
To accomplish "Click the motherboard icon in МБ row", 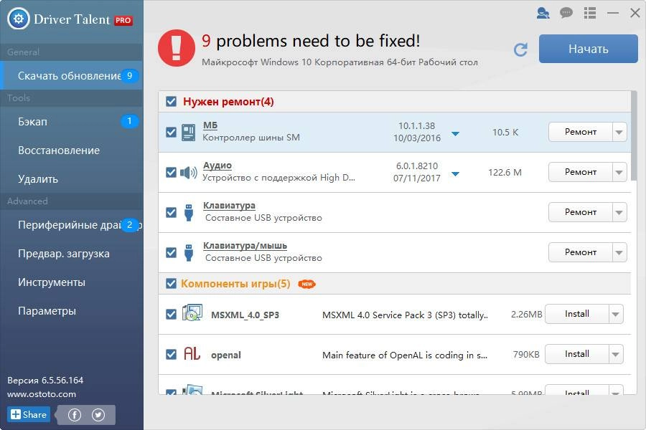I will [189, 132].
